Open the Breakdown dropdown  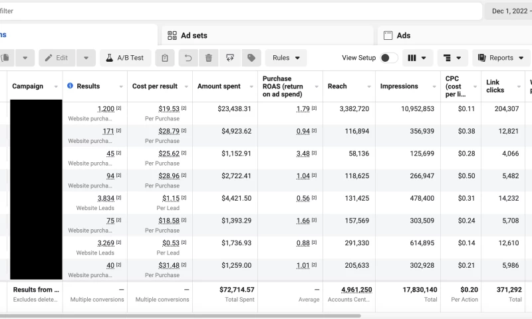tap(453, 58)
